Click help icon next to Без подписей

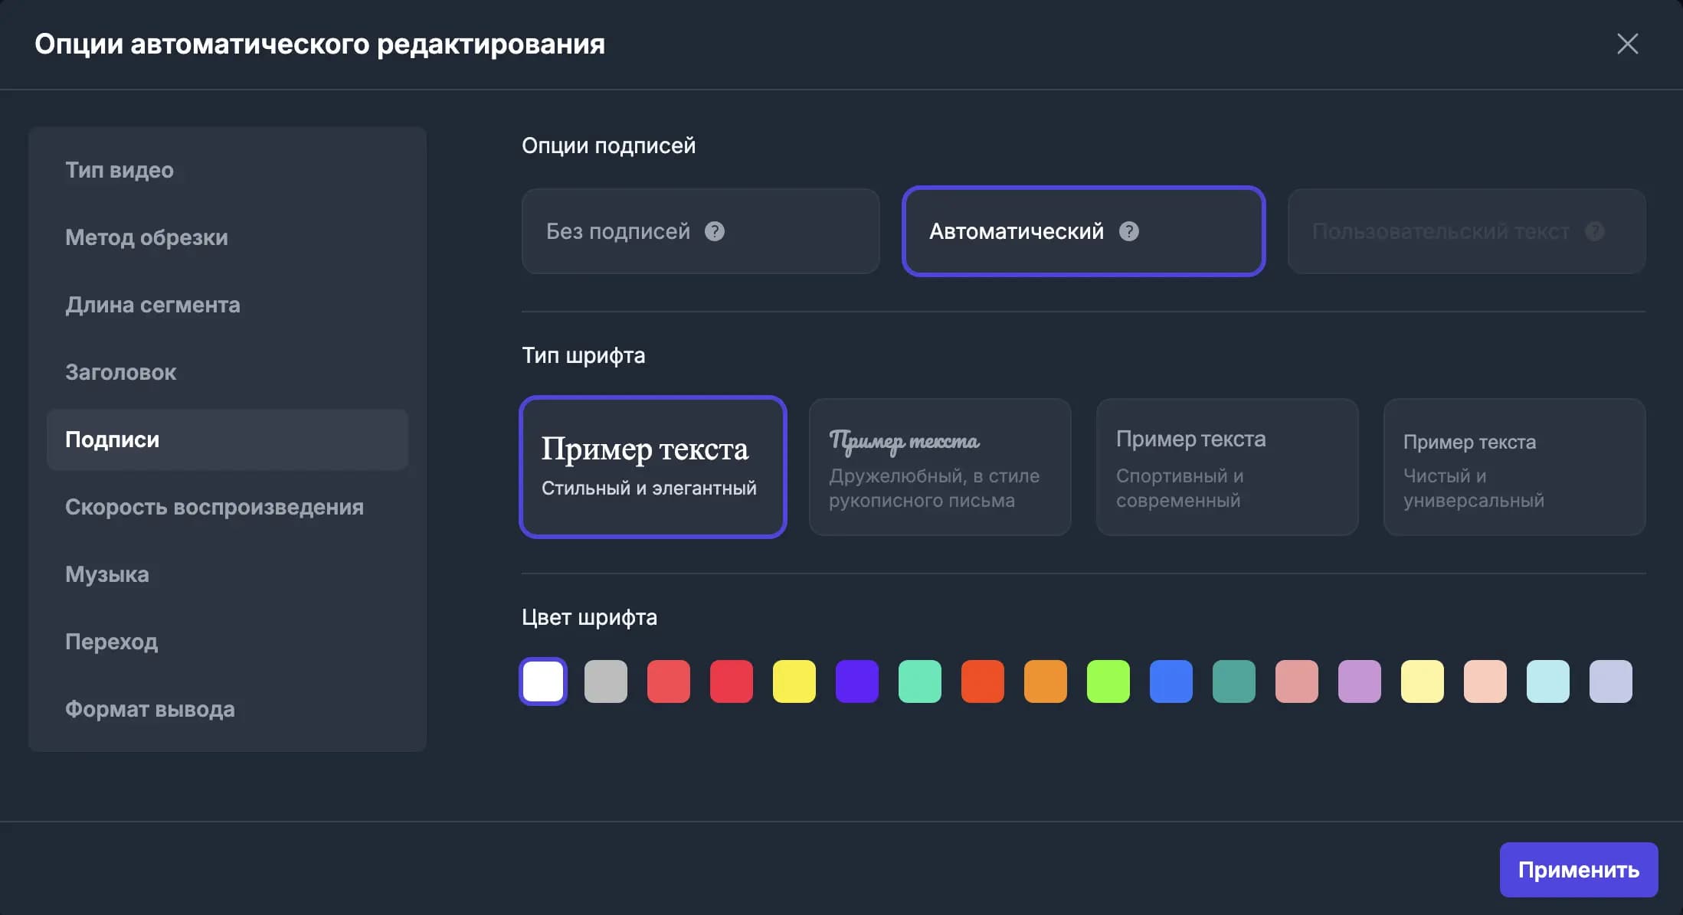click(714, 231)
